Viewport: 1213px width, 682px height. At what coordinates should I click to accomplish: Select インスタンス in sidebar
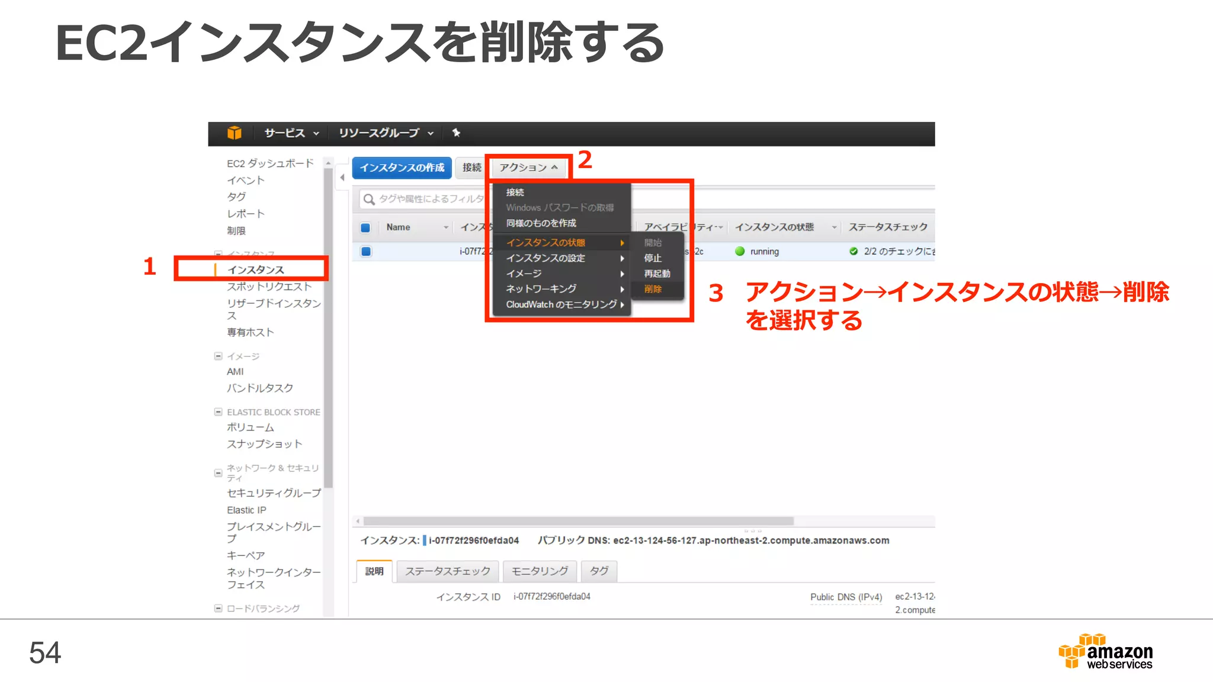[x=255, y=270]
